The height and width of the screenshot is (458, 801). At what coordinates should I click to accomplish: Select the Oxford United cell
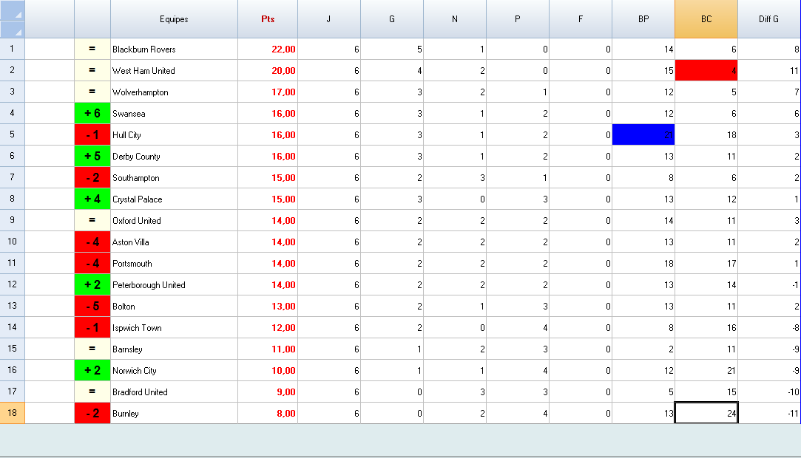tap(174, 221)
